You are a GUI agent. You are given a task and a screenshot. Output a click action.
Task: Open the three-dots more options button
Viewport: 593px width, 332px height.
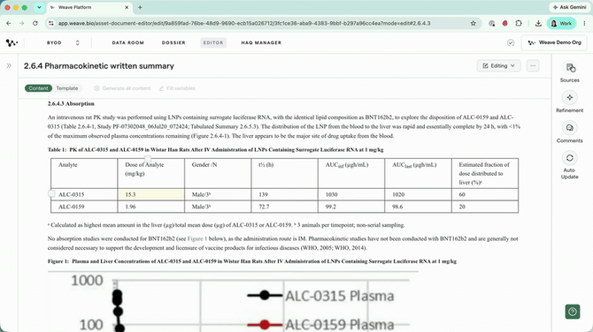533,65
